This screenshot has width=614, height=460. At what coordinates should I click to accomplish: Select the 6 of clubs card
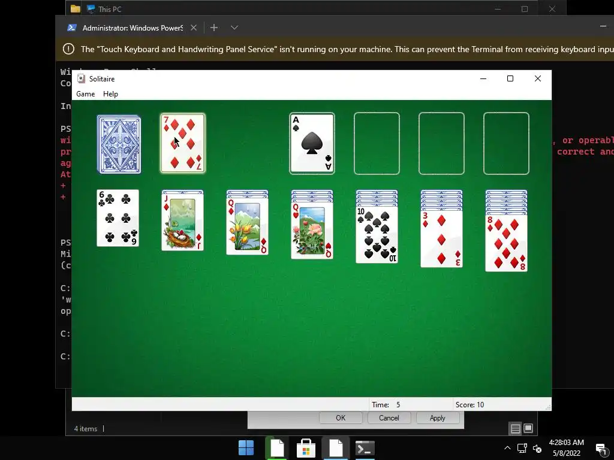click(x=118, y=218)
